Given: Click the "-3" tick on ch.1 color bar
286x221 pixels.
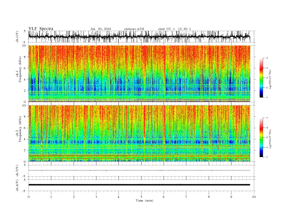Looking at the screenshot, I should [x=266, y=58].
